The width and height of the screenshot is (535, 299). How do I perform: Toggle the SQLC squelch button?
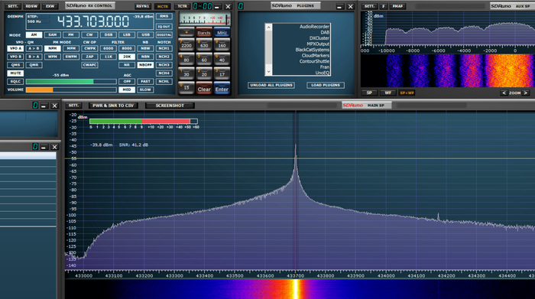(x=15, y=82)
